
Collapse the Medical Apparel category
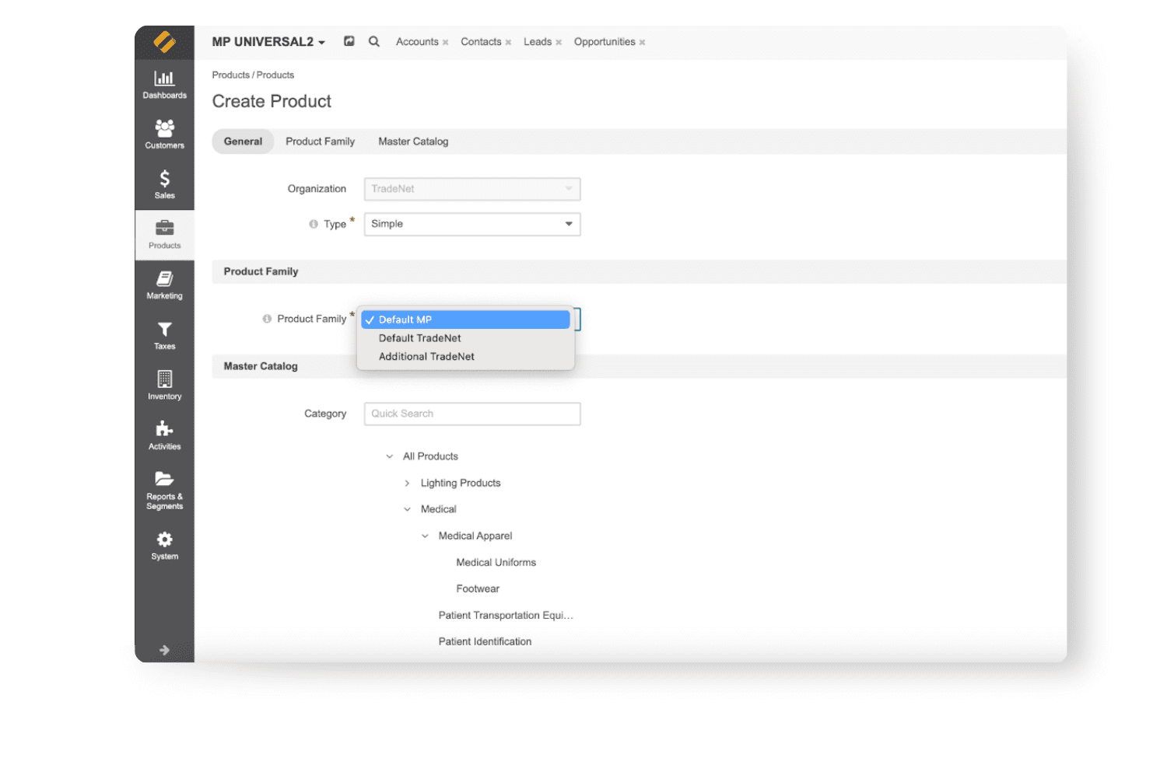pyautogui.click(x=425, y=536)
